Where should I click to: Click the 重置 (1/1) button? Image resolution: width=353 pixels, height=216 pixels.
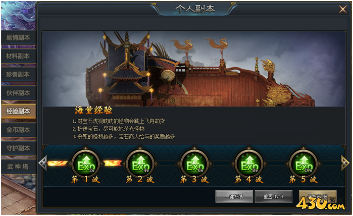point(274,197)
